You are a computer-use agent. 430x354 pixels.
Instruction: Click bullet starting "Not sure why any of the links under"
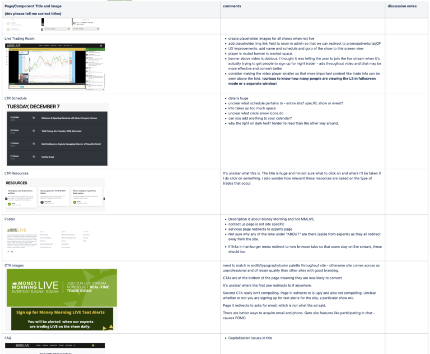pyautogui.click(x=305, y=237)
